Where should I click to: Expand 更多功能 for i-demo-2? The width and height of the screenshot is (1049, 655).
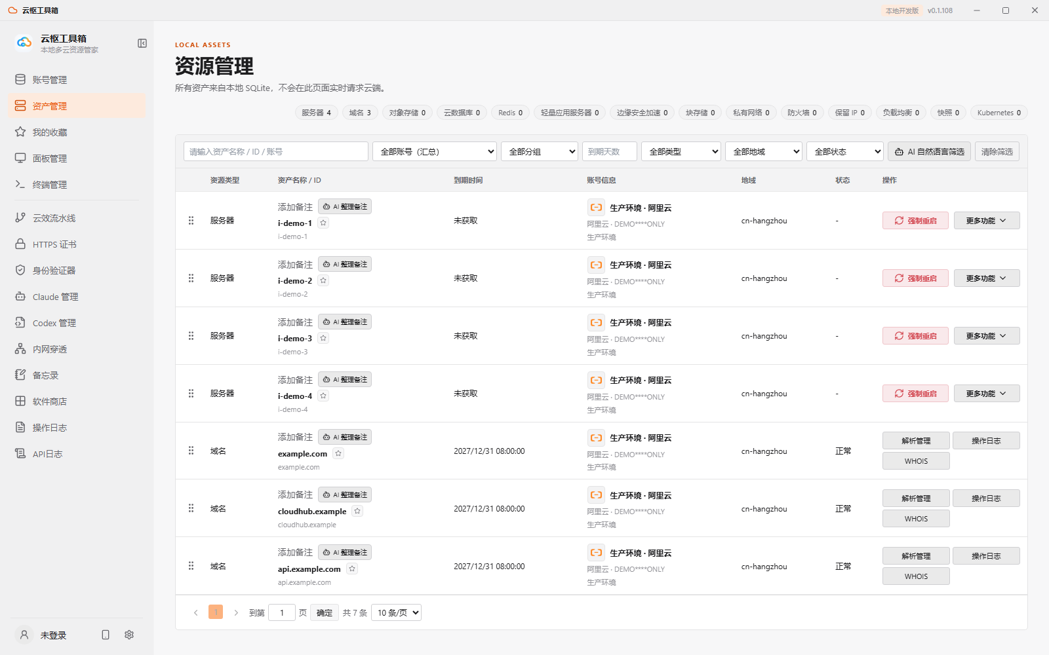click(987, 278)
